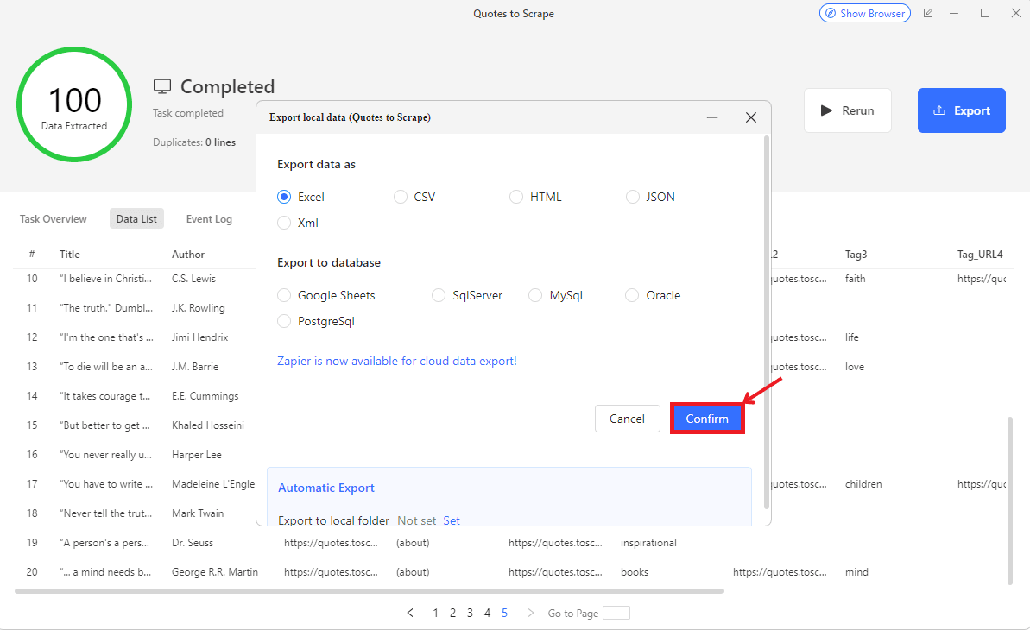This screenshot has height=630, width=1030.
Task: Go to next page arrow
Action: click(530, 613)
